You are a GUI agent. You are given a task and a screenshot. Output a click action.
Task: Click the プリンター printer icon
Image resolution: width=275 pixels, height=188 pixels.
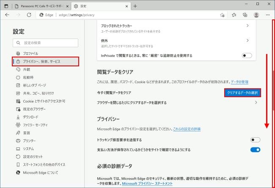[18, 141]
